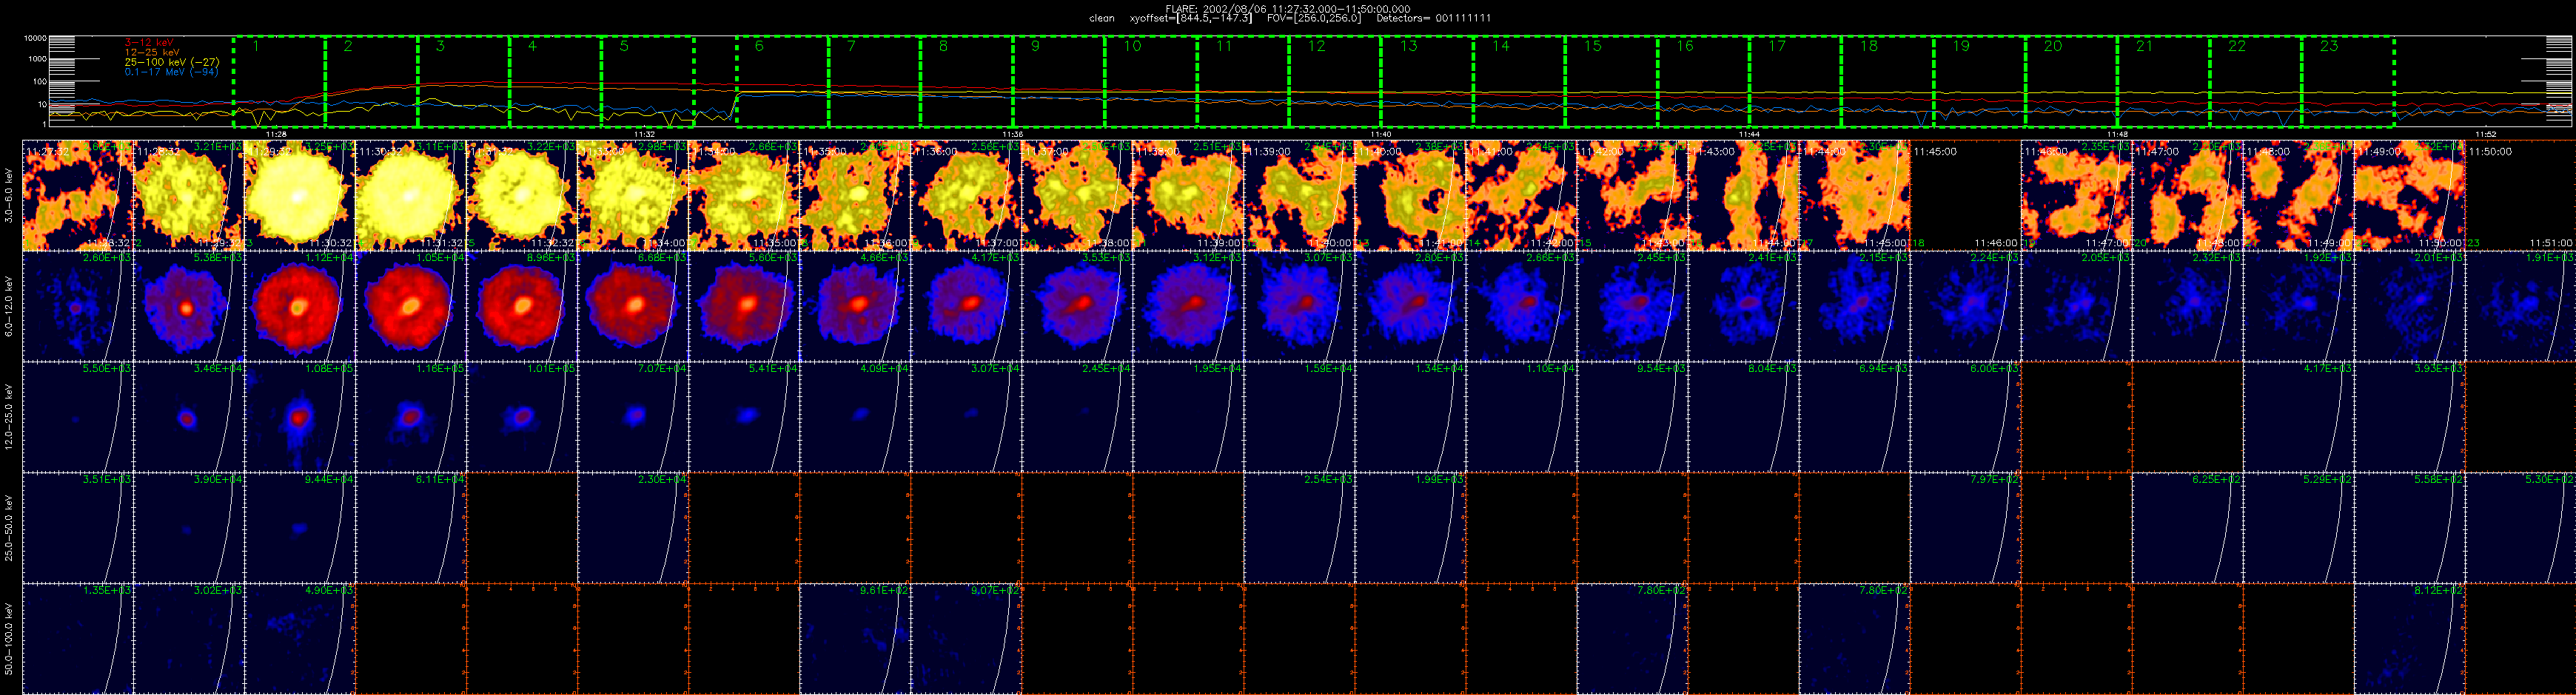Click the red 3-12 keV legend entry
The height and width of the screenshot is (695, 2576).
[149, 42]
